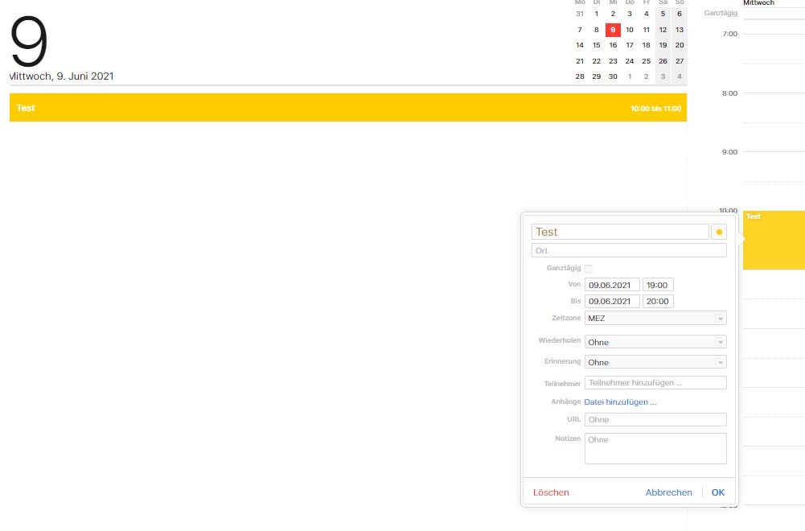Click the Bis end time 20:00 field
This screenshot has width=805, height=531.
click(658, 302)
